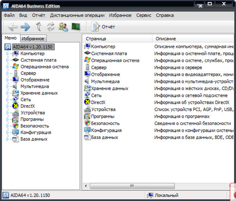
Task: Expand Системная плата node in the tree
Action: click(8, 60)
